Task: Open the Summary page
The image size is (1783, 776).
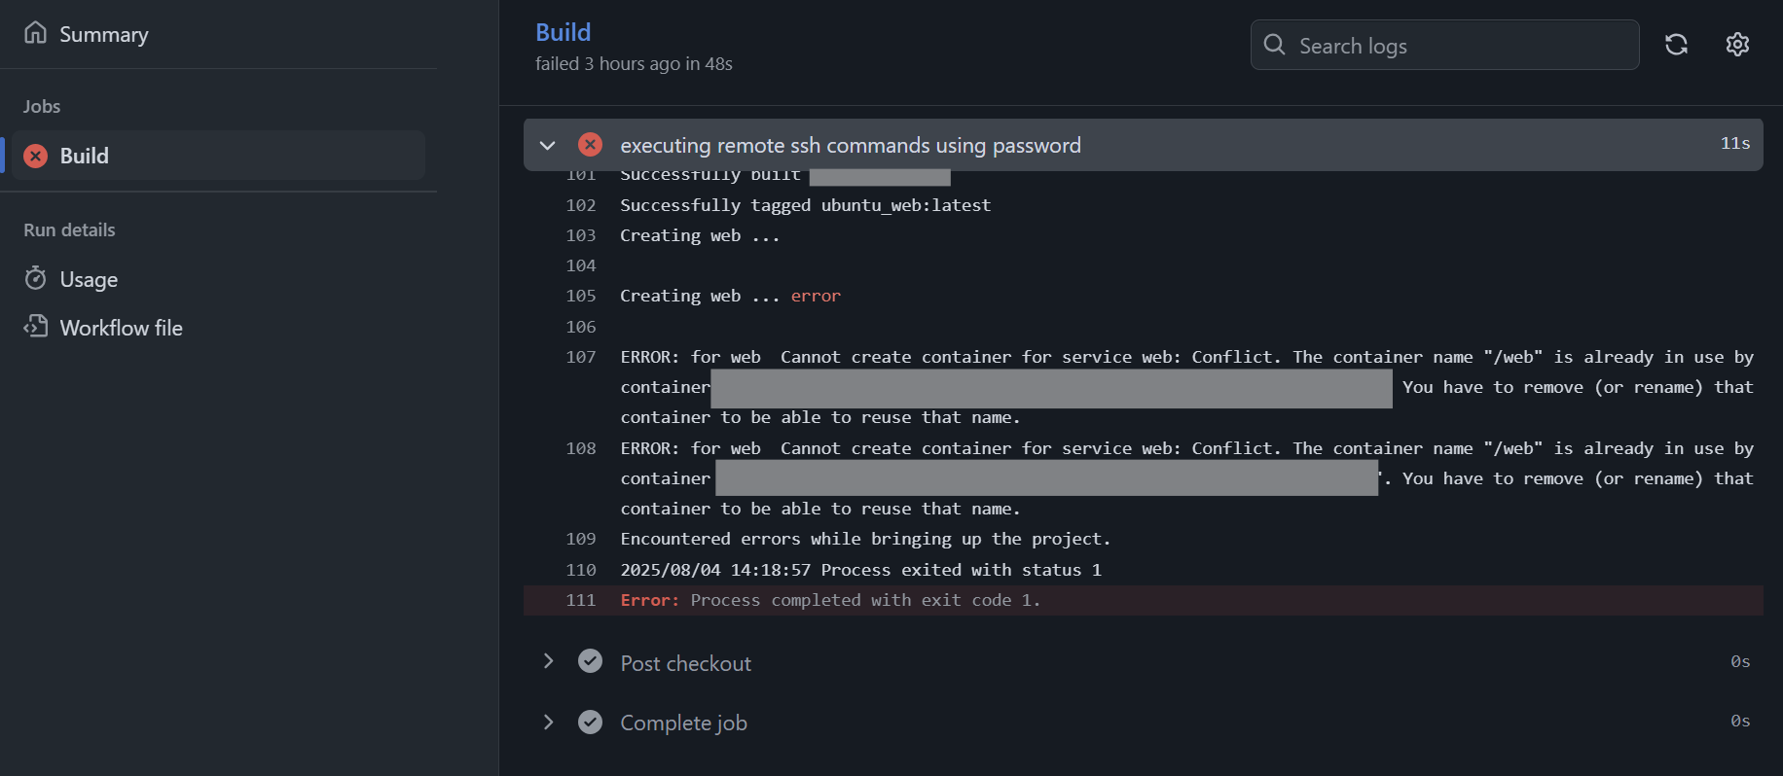Action: 103,35
